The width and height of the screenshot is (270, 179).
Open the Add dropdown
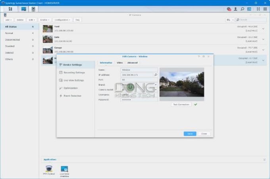(8, 20)
